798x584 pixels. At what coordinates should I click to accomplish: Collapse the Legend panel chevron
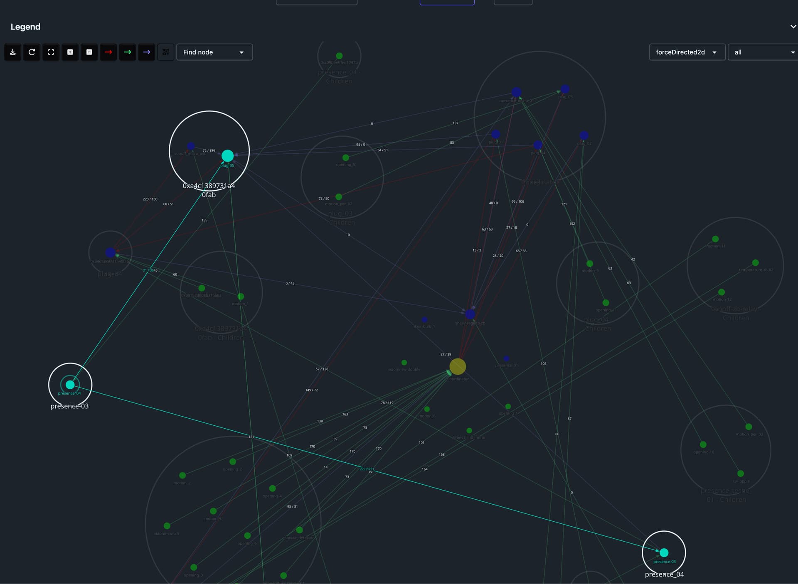coord(793,27)
